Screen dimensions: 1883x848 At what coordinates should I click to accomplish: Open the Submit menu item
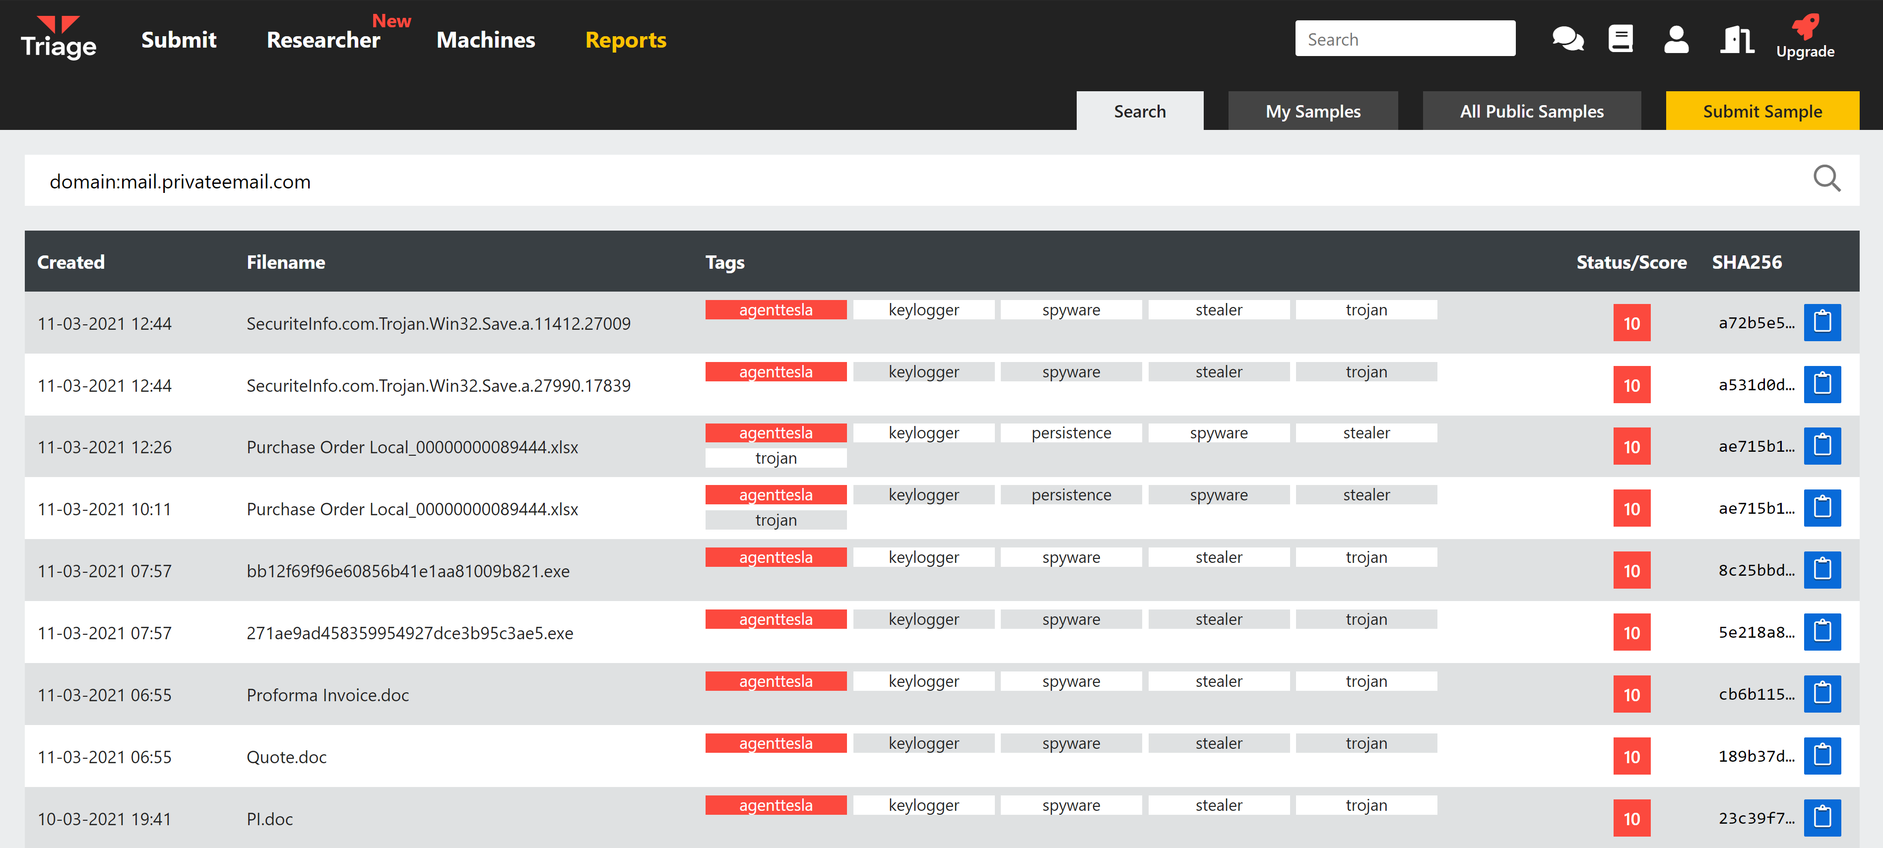[178, 40]
